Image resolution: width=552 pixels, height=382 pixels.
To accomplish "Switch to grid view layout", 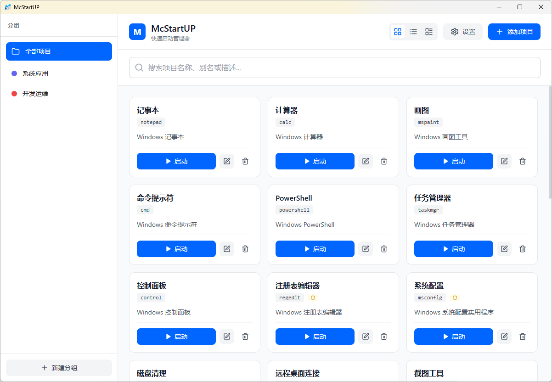I will point(398,32).
